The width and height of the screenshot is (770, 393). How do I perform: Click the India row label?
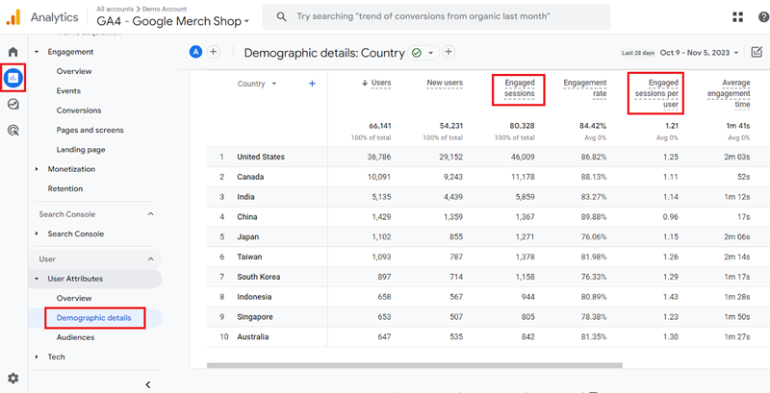pyautogui.click(x=247, y=197)
